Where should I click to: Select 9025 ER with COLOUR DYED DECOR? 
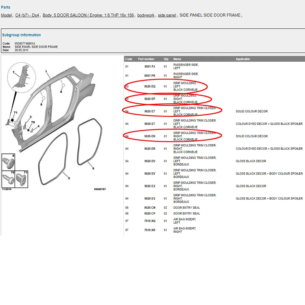(149, 149)
